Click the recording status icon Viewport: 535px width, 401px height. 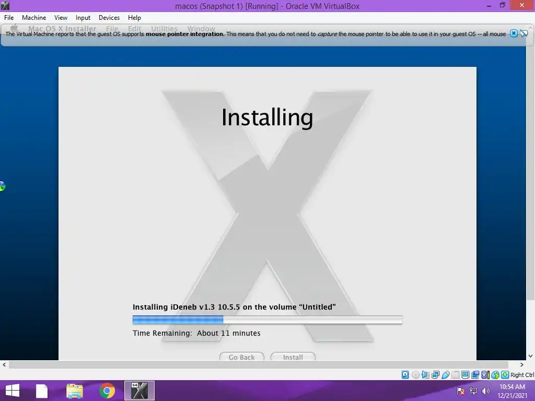coord(475,375)
